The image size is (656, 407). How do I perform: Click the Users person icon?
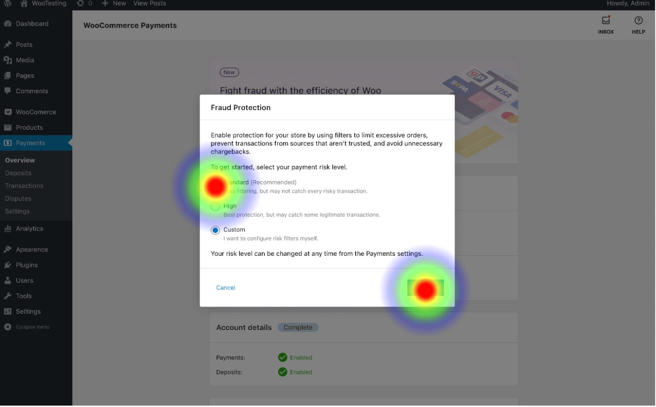[x=7, y=281]
